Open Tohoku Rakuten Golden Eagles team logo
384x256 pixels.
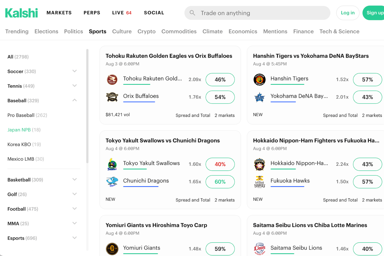[112, 80]
